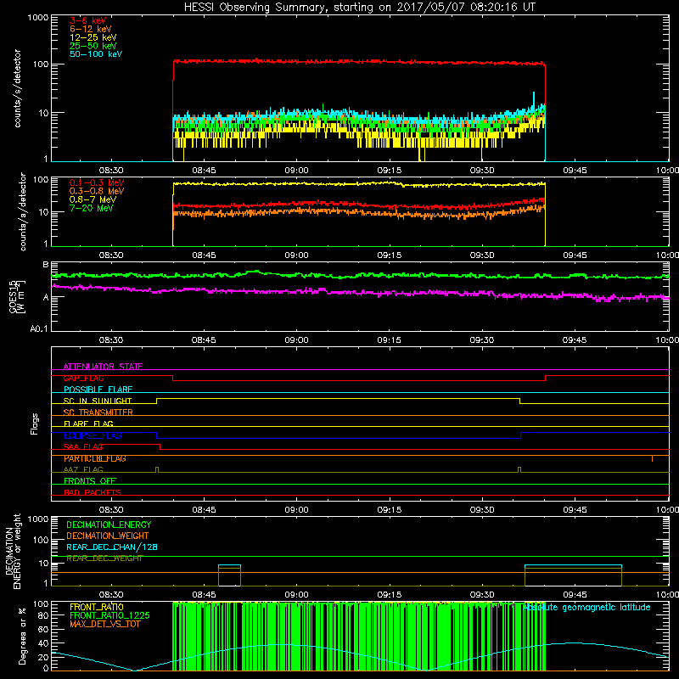Viewport: 679px width, 679px height.
Task: Click the GAP_FLAG label
Action: tap(83, 378)
